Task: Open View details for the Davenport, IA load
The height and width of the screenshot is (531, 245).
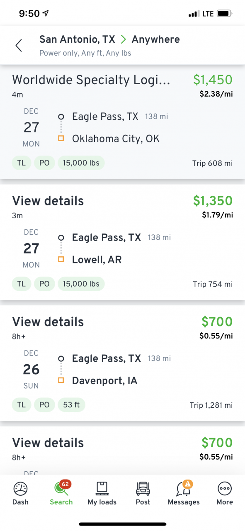Action: click(48, 322)
